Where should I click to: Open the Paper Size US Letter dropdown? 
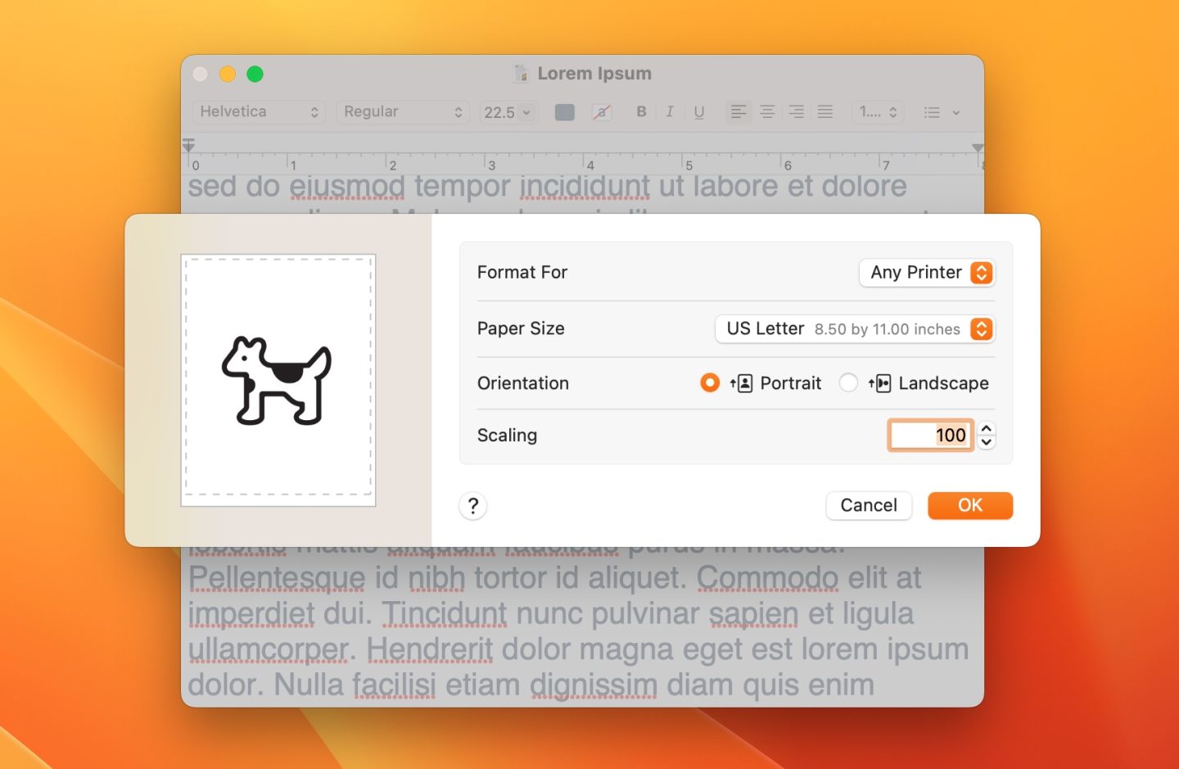(x=855, y=329)
